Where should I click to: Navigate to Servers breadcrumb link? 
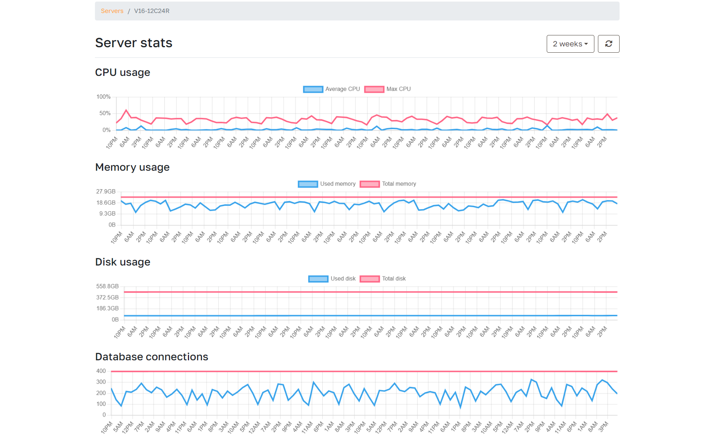click(x=112, y=11)
